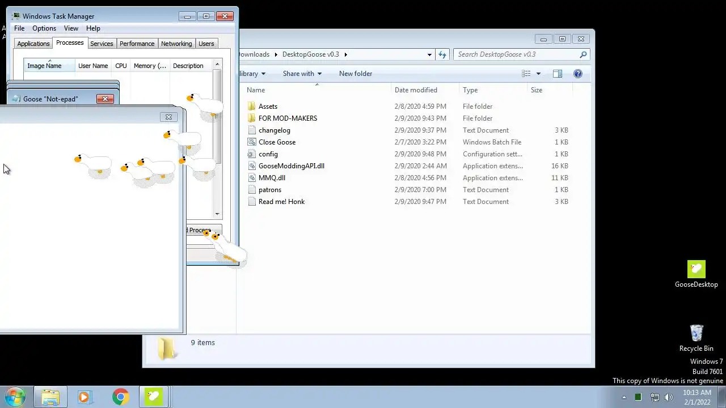Open the Share with dropdown
Screen dimensions: 726x408
(x=302, y=74)
